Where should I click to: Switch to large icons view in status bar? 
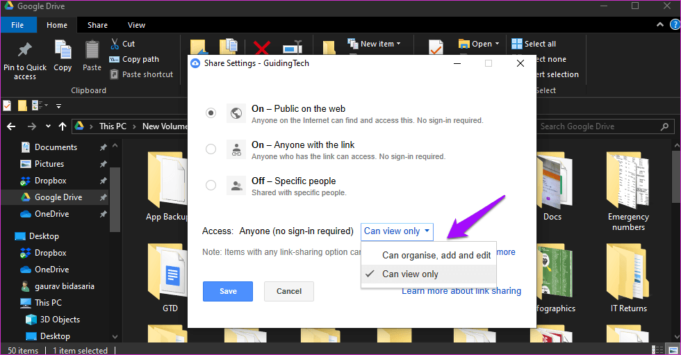673,350
